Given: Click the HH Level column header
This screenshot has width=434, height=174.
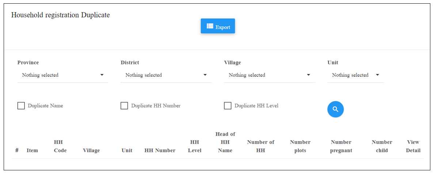Looking at the screenshot, I should coord(195,146).
